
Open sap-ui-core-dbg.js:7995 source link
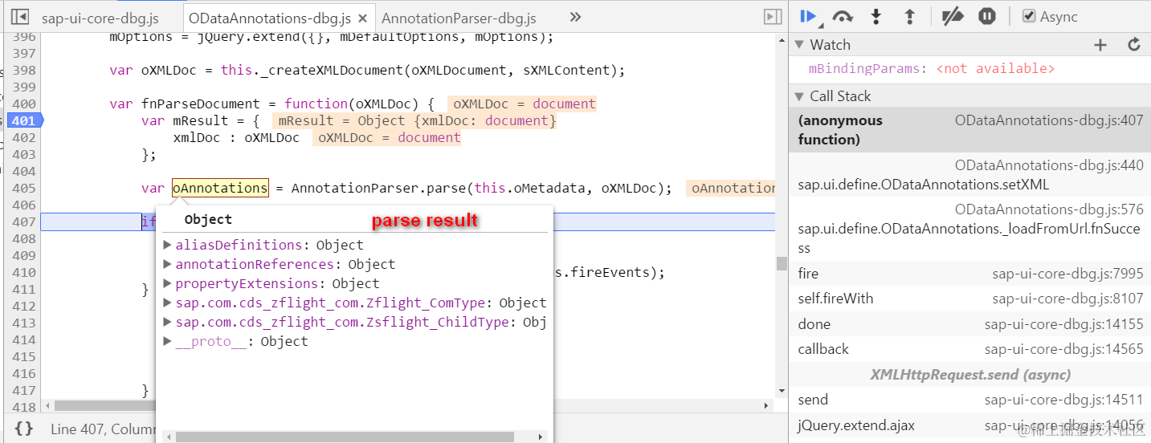tap(1067, 274)
